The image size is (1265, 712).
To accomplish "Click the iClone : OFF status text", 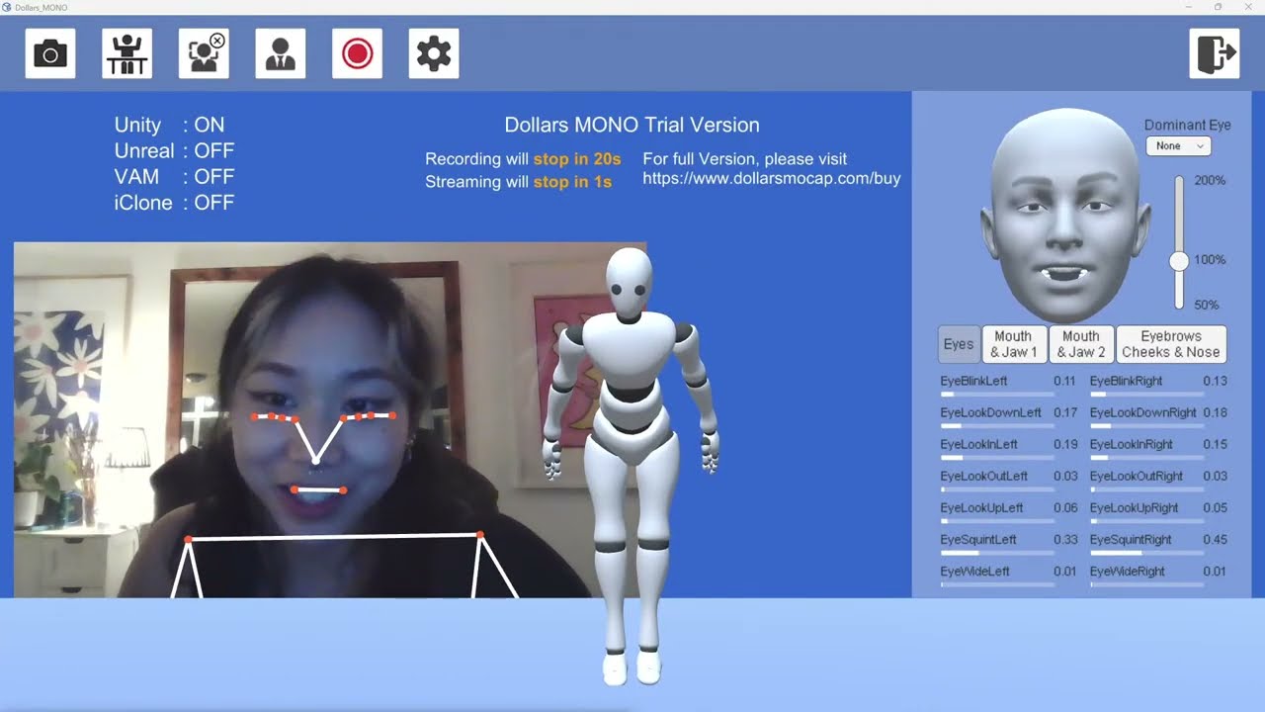I will [x=175, y=203].
